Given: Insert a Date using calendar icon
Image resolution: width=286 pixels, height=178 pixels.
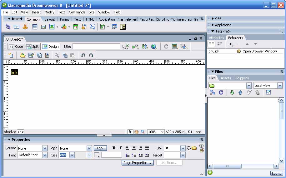Looking at the screenshot, I should (x=76, y=27).
